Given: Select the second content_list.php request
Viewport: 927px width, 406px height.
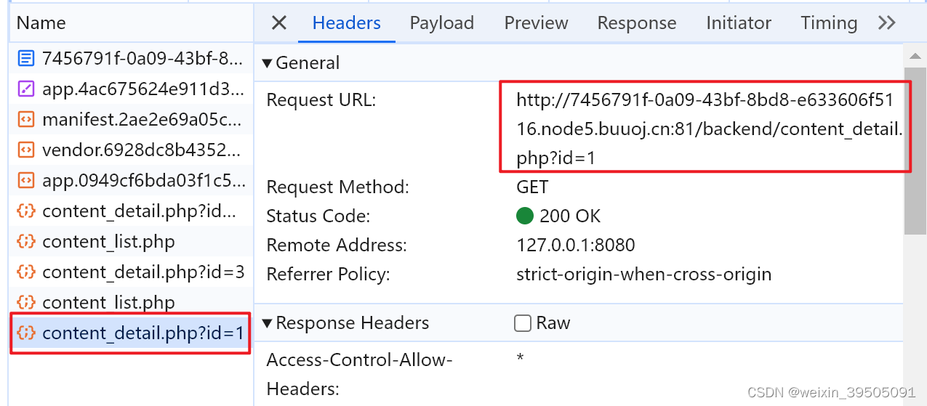Looking at the screenshot, I should pos(132,303).
